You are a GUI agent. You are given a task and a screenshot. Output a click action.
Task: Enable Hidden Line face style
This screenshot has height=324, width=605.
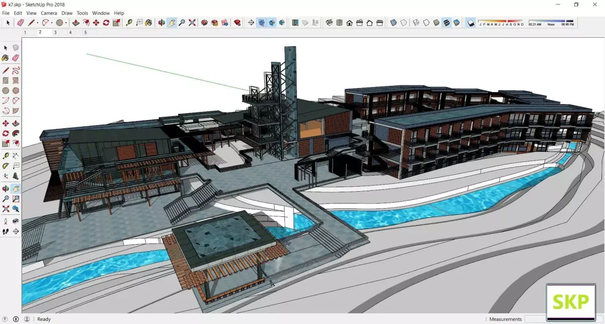pyautogui.click(x=426, y=23)
